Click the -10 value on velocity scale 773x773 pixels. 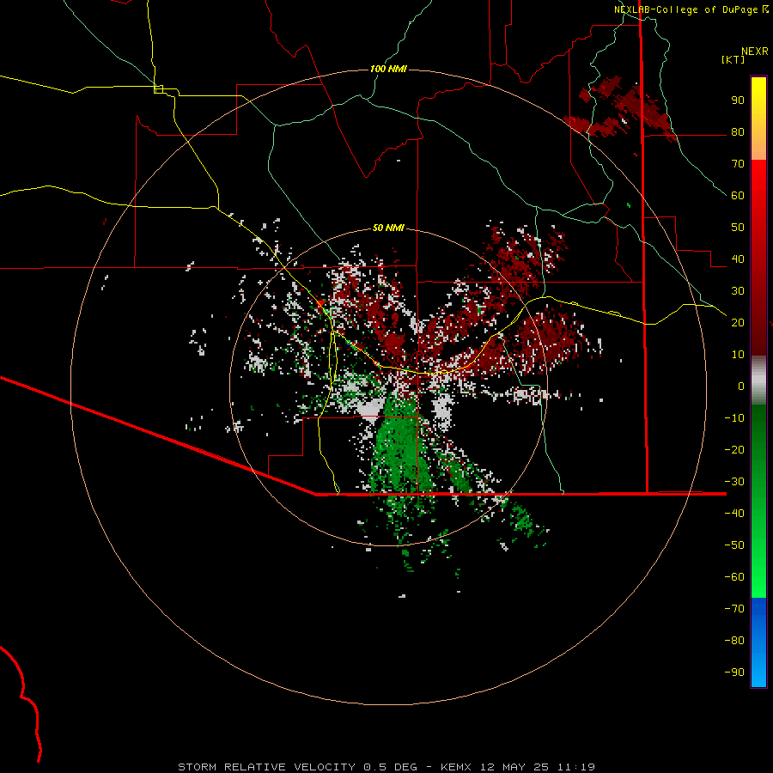tap(734, 418)
